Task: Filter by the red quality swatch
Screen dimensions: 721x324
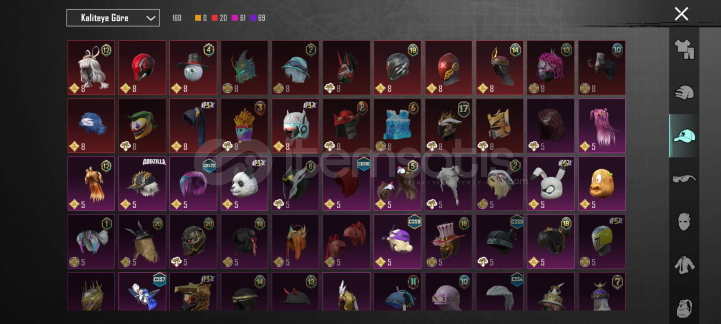Action: [214, 18]
